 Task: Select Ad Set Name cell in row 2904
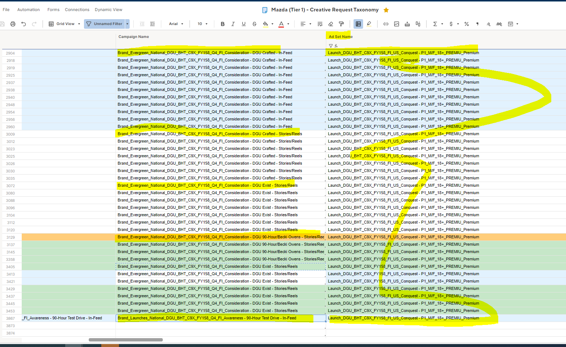point(446,53)
